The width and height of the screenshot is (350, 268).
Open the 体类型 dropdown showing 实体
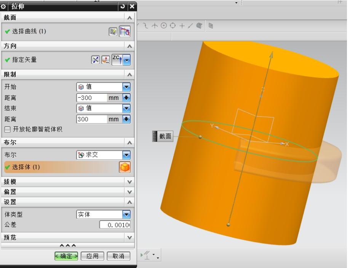pyautogui.click(x=104, y=214)
